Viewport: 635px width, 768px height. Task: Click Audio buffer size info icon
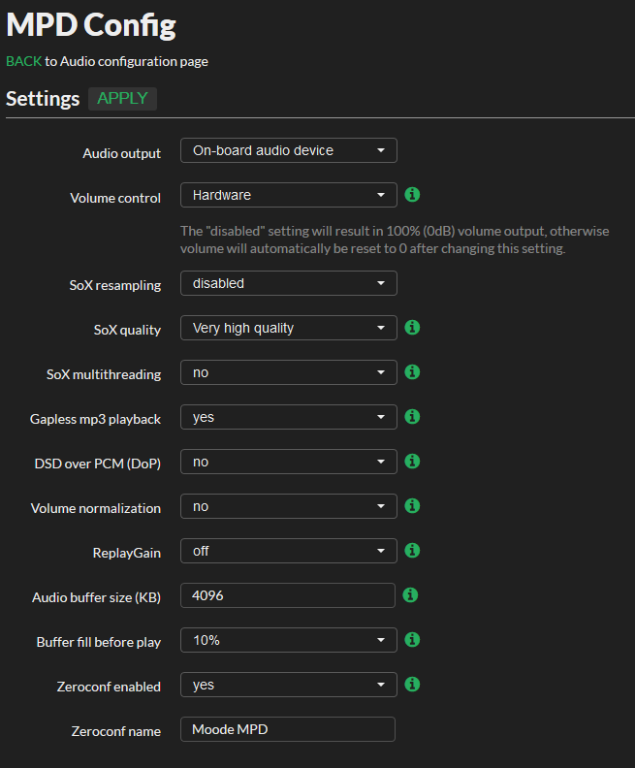pyautogui.click(x=410, y=594)
